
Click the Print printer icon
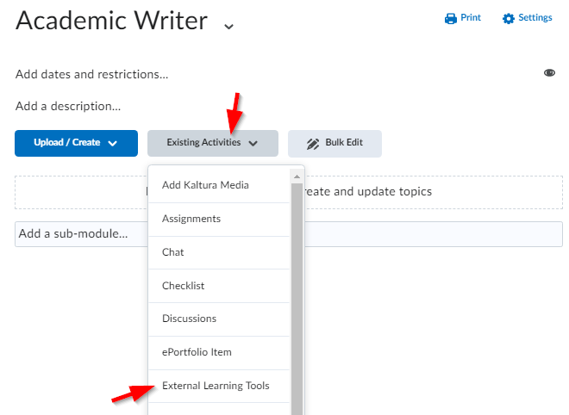(450, 18)
